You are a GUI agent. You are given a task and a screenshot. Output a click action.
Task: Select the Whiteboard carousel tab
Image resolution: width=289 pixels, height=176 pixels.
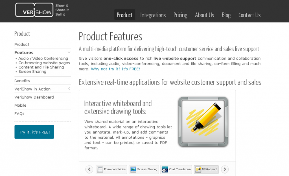pos(206,169)
